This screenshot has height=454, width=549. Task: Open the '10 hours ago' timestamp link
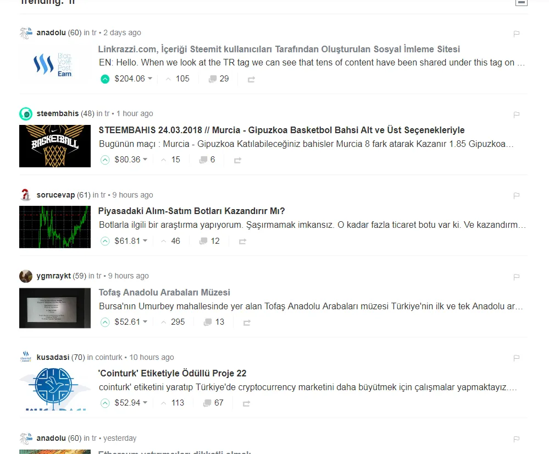152,357
